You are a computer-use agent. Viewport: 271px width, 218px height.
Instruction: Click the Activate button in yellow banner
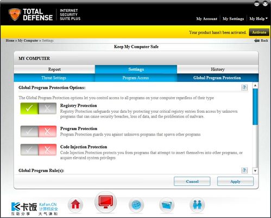(x=259, y=33)
